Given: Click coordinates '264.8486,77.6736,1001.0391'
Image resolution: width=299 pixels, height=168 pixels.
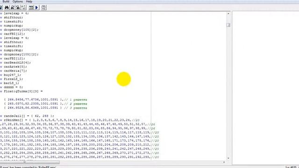Looking at the screenshot, I should (33, 99).
